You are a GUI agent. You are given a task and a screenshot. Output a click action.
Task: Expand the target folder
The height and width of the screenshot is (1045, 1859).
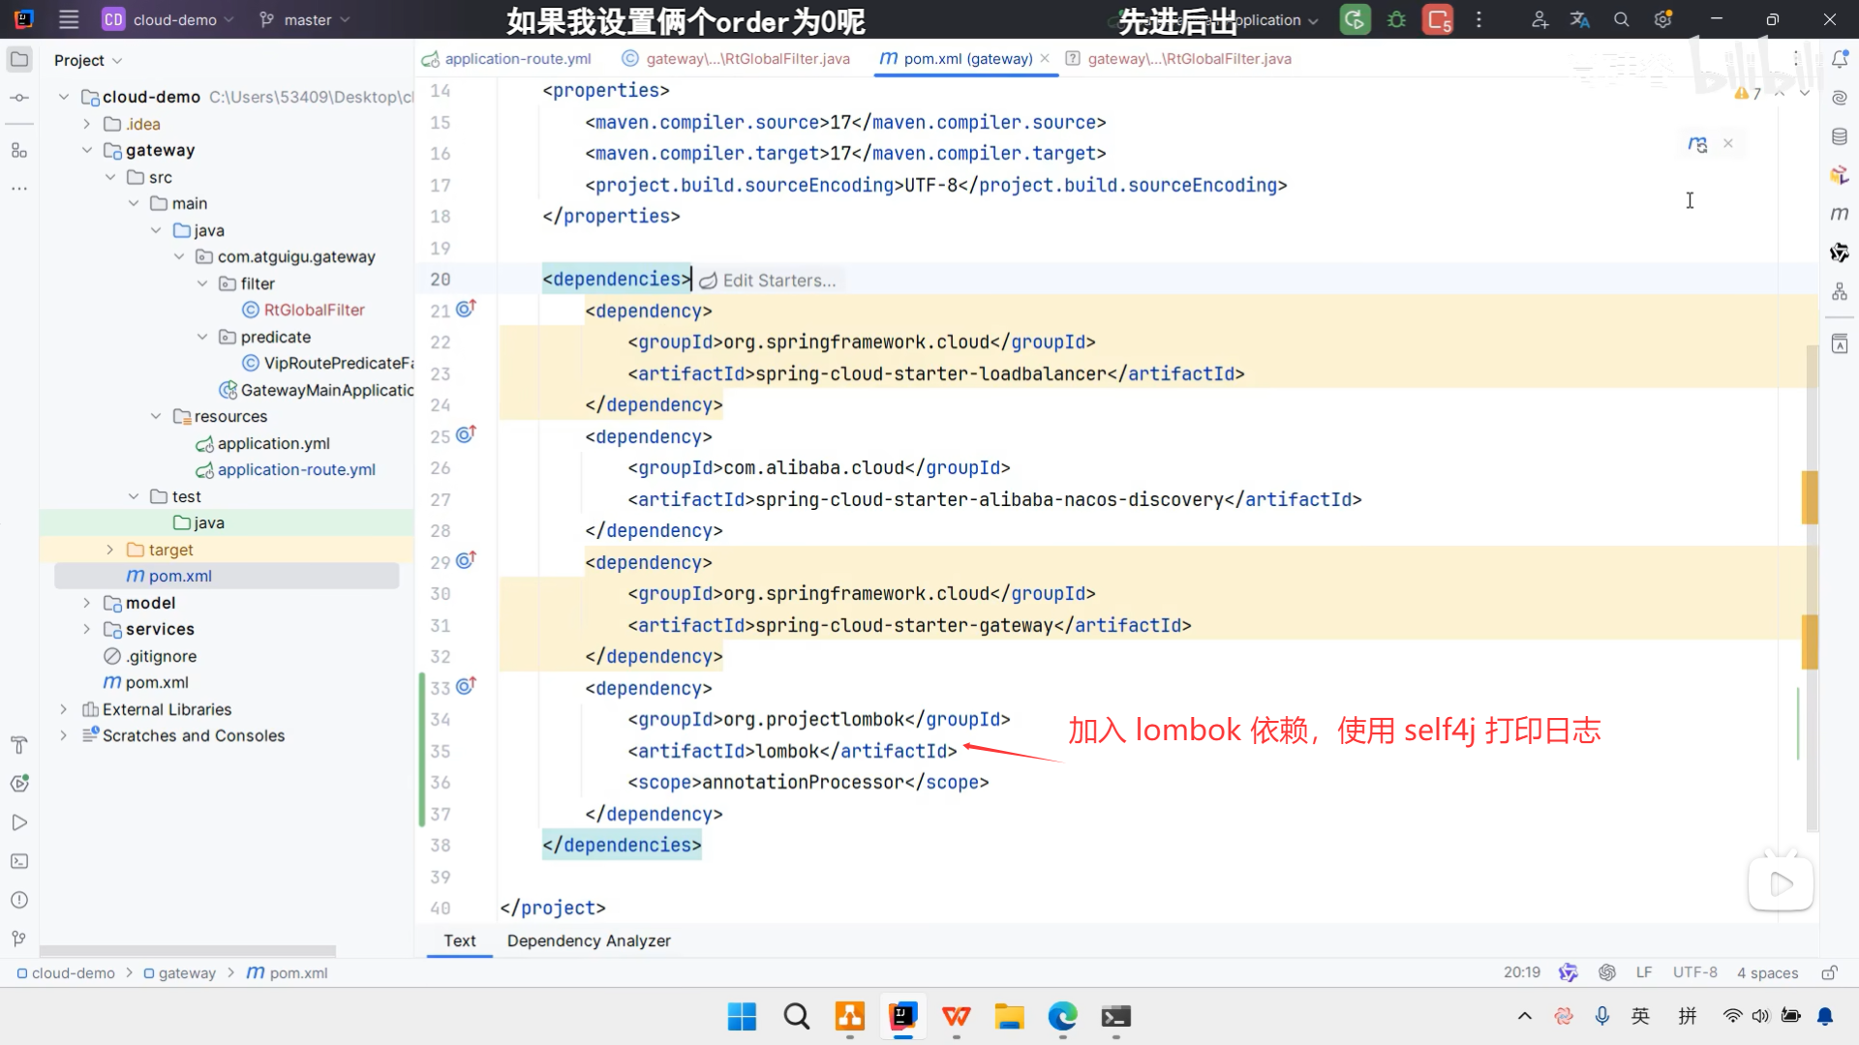[x=109, y=550]
